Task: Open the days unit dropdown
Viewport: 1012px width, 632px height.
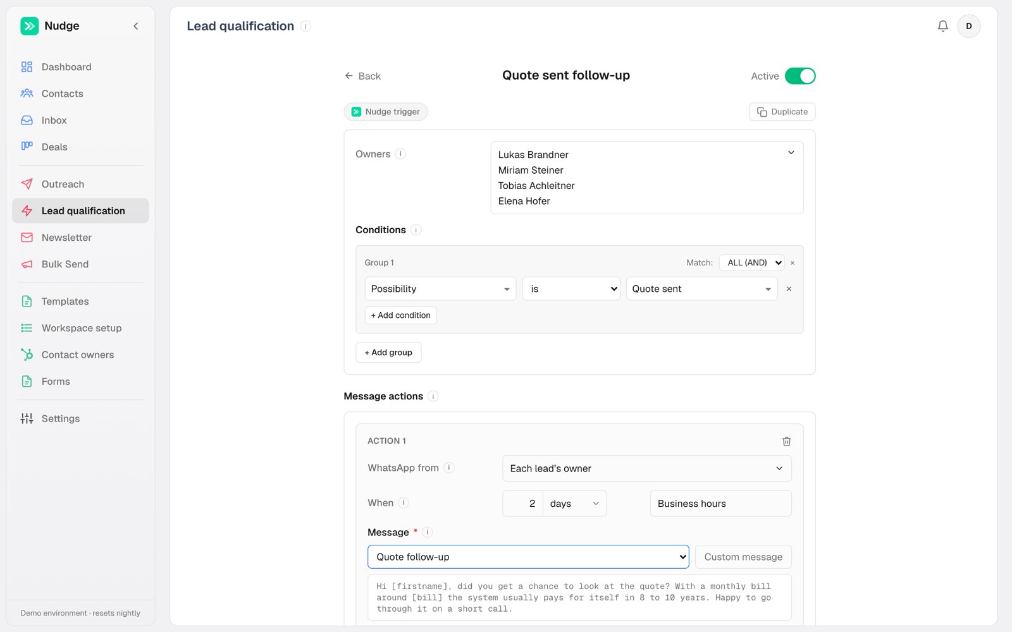Action: pos(574,504)
